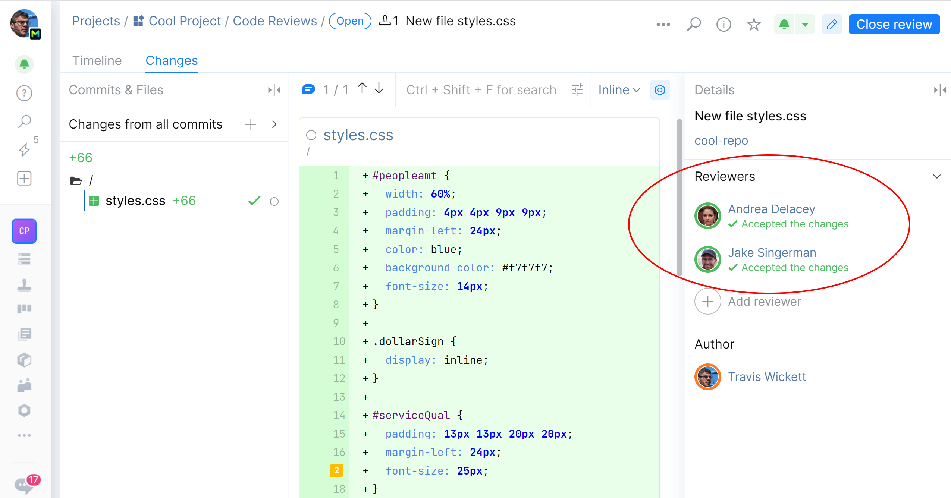Open the info icon in header
This screenshot has width=951, height=498.
point(724,25)
